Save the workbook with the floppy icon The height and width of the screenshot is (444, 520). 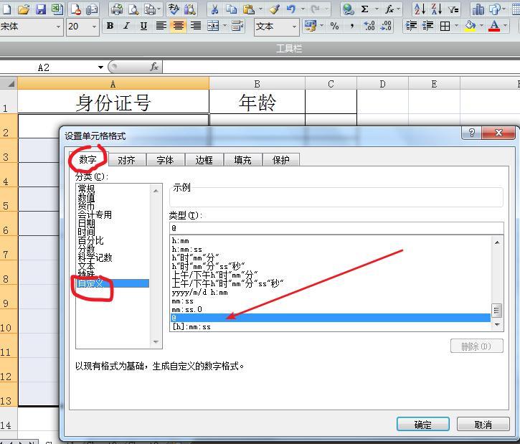[x=41, y=9]
